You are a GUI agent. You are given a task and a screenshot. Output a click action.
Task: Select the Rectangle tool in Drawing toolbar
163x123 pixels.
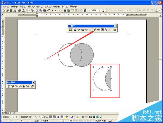(x=43, y=117)
